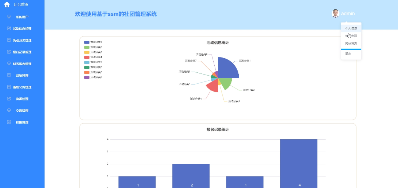Toggle 活动分类7 in the pie legend
This screenshot has width=398, height=188.
click(x=93, y=72)
